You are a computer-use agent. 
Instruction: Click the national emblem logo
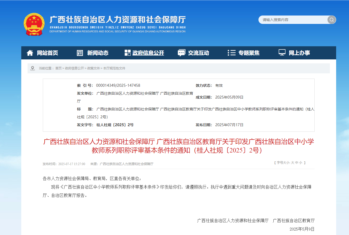(34, 24)
